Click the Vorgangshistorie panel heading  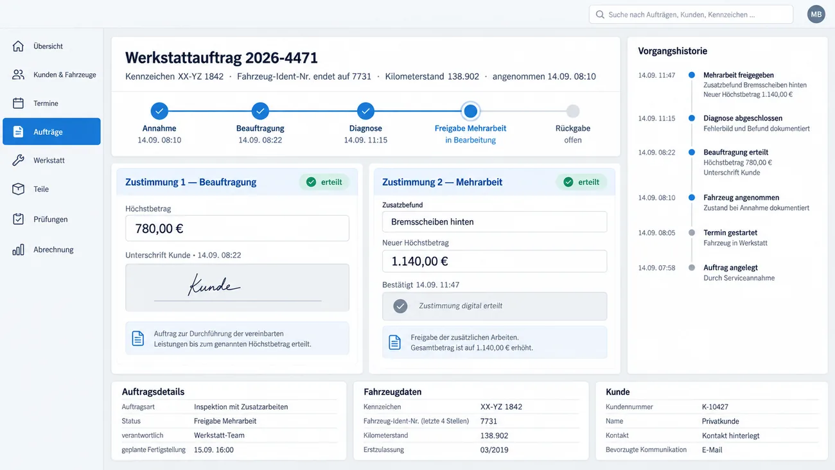(672, 51)
